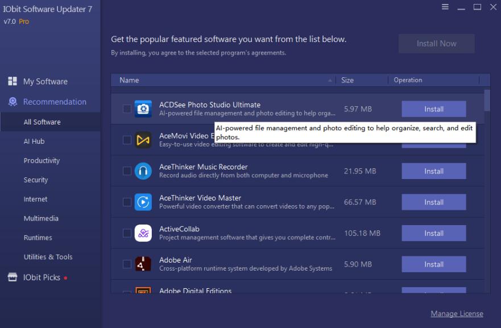Viewport: 501px width, 328px height.
Task: Open the Manage License link
Action: tap(457, 314)
